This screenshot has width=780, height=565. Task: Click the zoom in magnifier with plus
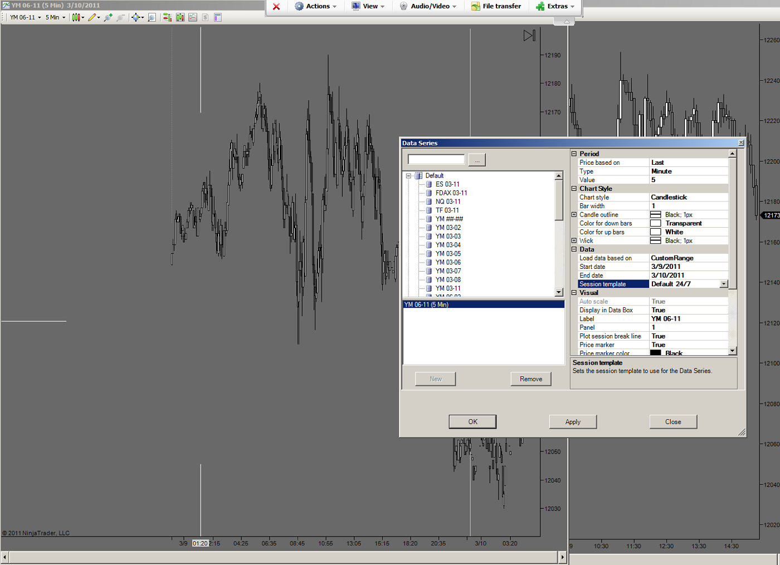click(x=108, y=17)
